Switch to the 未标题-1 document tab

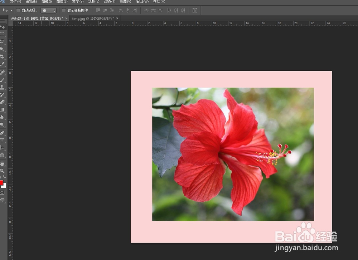[x=37, y=19]
